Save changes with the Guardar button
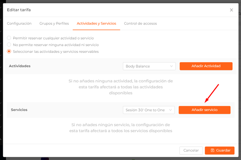This screenshot has width=241, height=160. 219,150
